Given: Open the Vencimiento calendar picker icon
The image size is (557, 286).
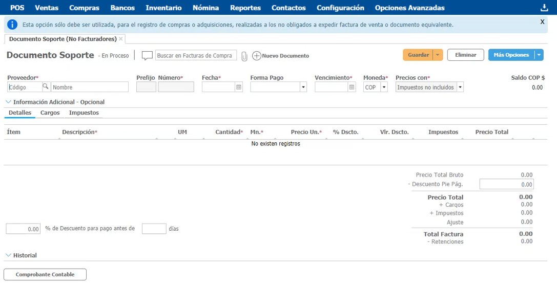Looking at the screenshot, I should (352, 87).
